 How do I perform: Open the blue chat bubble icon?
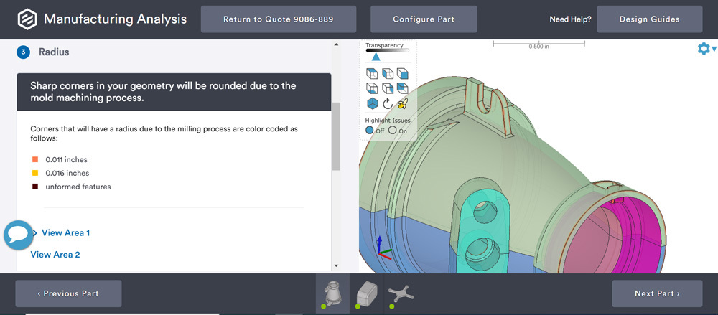click(x=18, y=235)
